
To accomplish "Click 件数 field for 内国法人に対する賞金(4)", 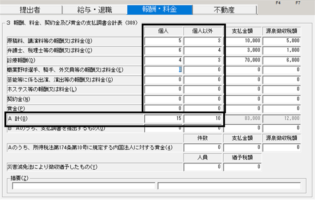I will click(x=202, y=147).
